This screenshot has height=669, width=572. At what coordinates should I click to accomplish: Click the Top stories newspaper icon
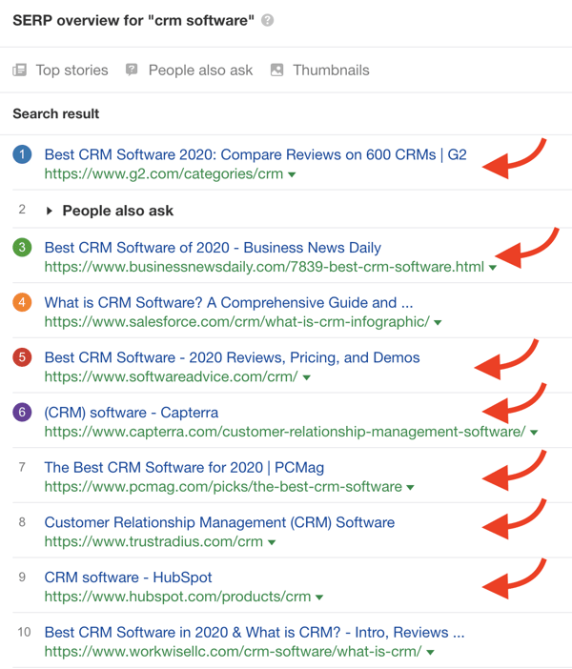(x=20, y=71)
